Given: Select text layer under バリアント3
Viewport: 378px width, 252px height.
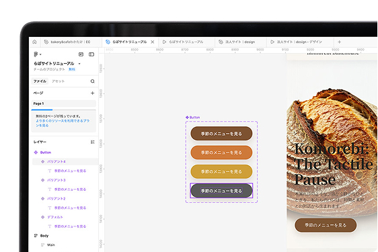Looking at the screenshot, I should [70, 190].
